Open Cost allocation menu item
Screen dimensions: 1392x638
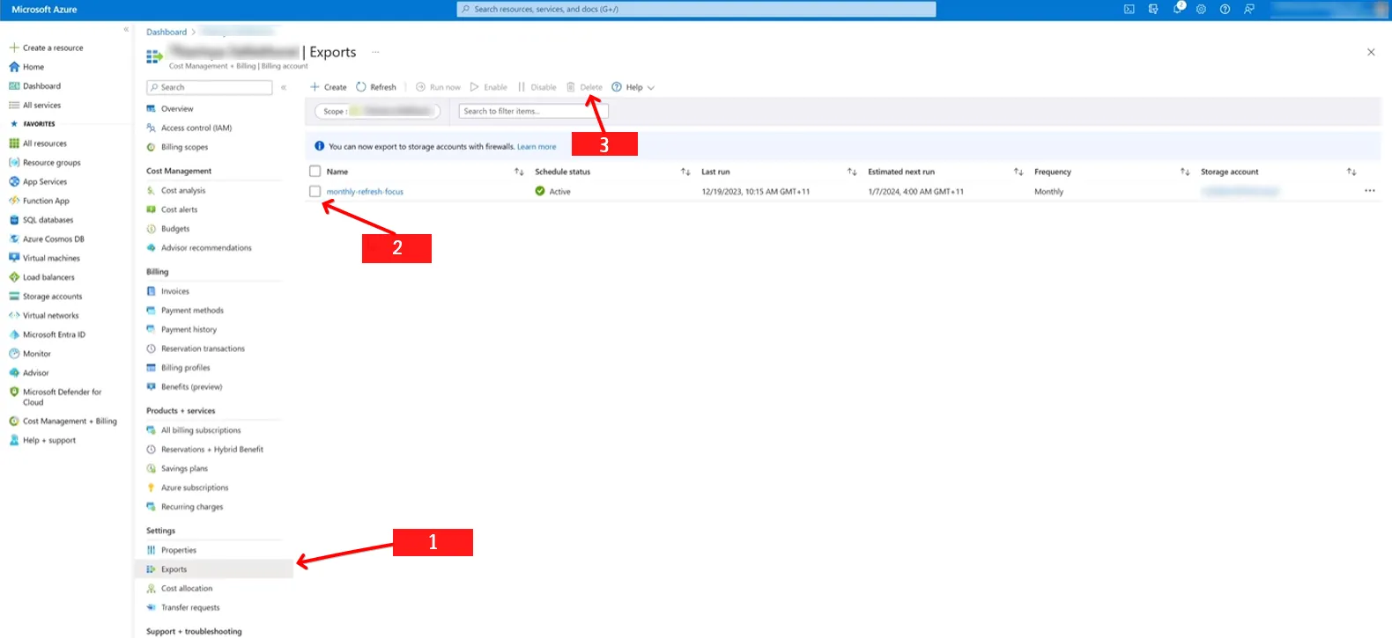coord(186,589)
